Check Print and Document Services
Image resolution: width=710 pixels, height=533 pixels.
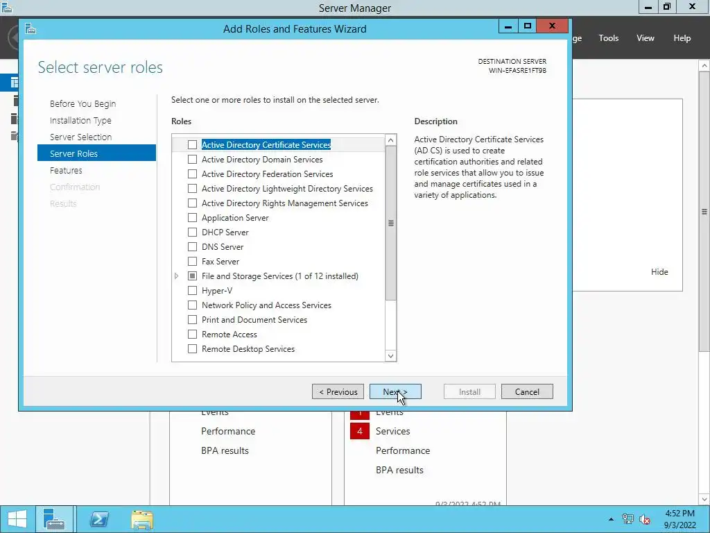[193, 319]
